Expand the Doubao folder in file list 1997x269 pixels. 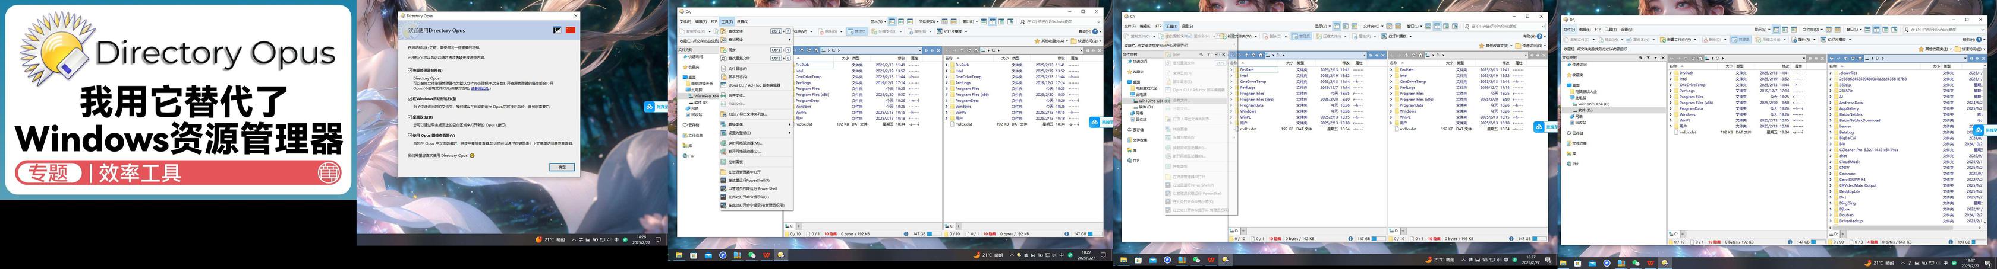click(x=1831, y=215)
